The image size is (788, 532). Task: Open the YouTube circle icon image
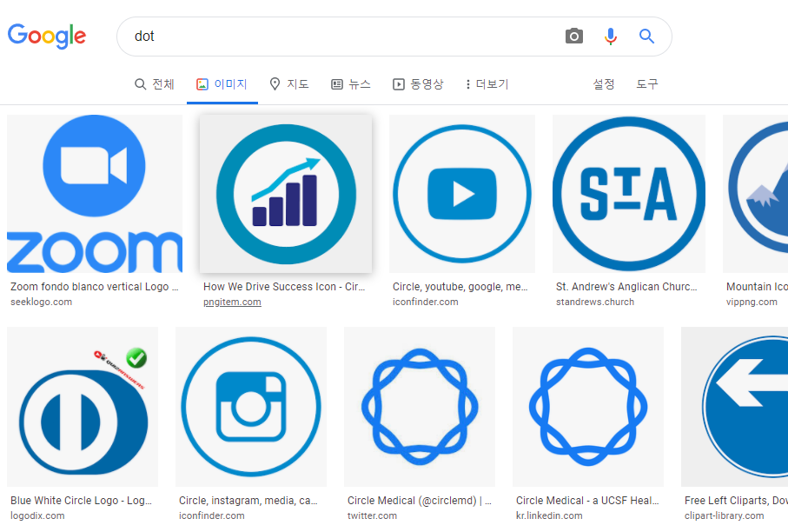(462, 194)
